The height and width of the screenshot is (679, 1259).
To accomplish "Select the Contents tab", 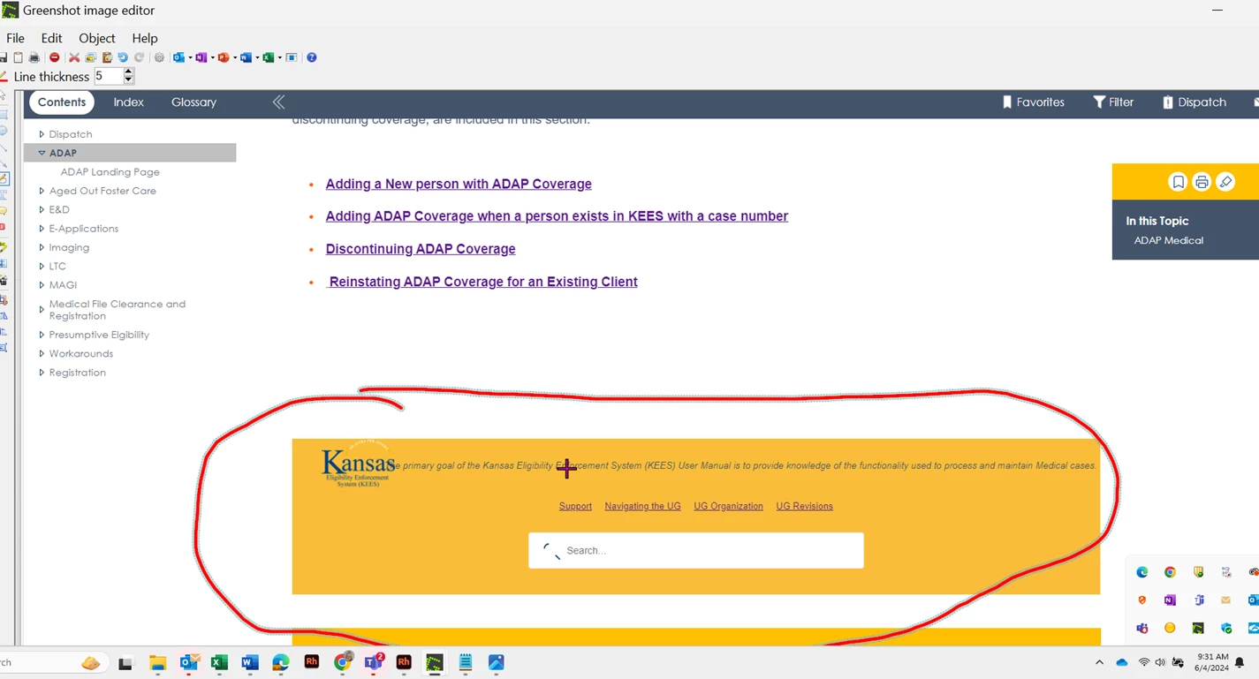I will (x=62, y=102).
